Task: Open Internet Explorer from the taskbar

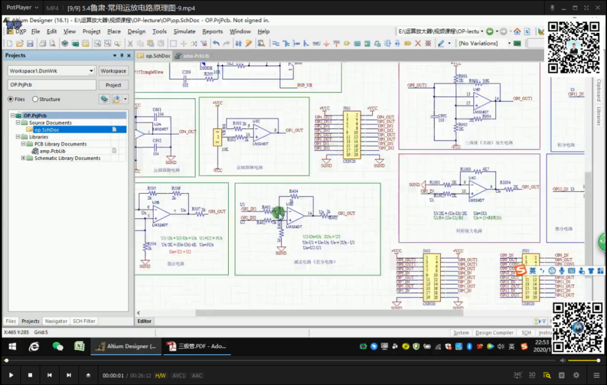Action: pos(34,346)
